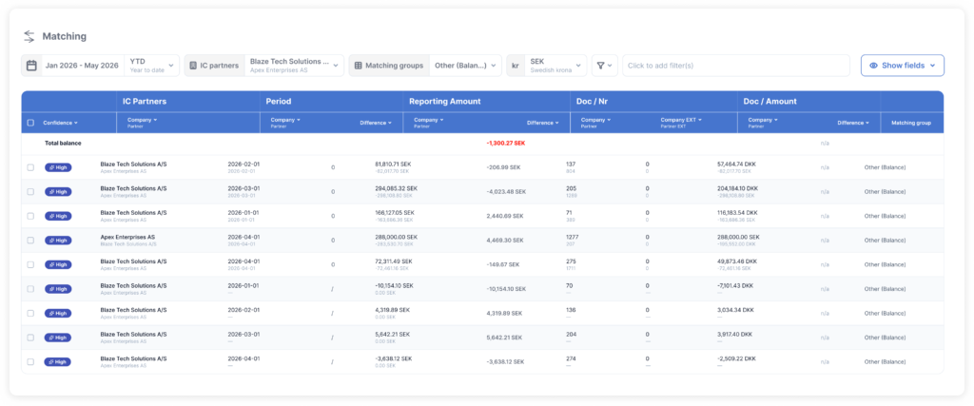Click the High badge in the 72,311.49 SEK row

coord(58,264)
